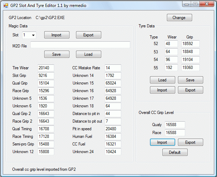Viewport: 217px width, 177px height.
Task: Import Overall CC Grip Level
Action: (162, 142)
